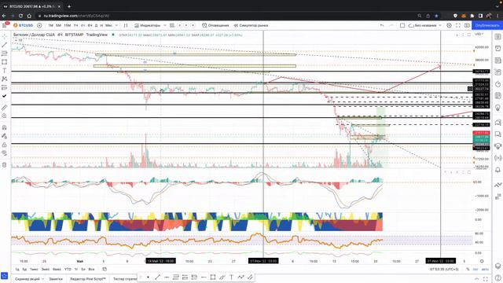The width and height of the screenshot is (503, 283).
Task: Start the Симулятор рынка replay
Action: pyautogui.click(x=251, y=25)
